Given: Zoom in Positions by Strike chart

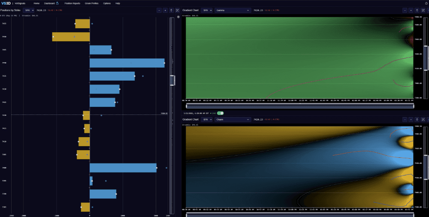Looking at the screenshot, I should click(165, 10).
